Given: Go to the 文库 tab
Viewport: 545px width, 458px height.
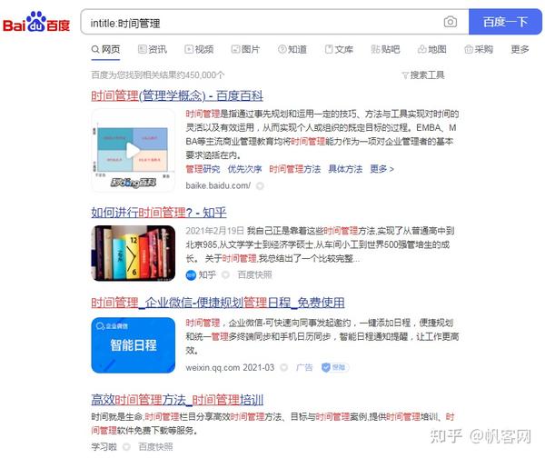Looking at the screenshot, I should [339, 49].
